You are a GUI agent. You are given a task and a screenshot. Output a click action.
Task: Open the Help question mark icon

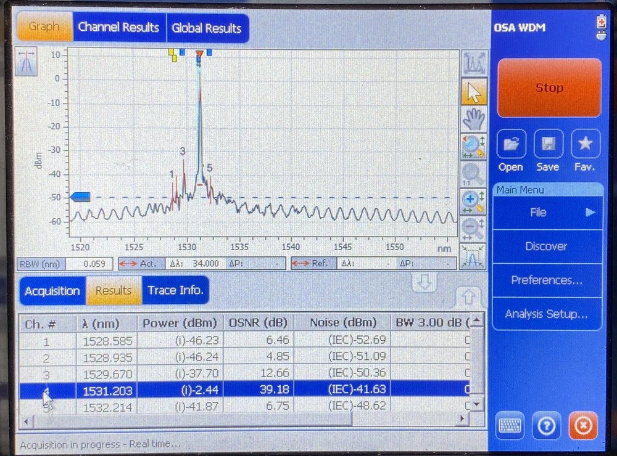click(x=546, y=426)
